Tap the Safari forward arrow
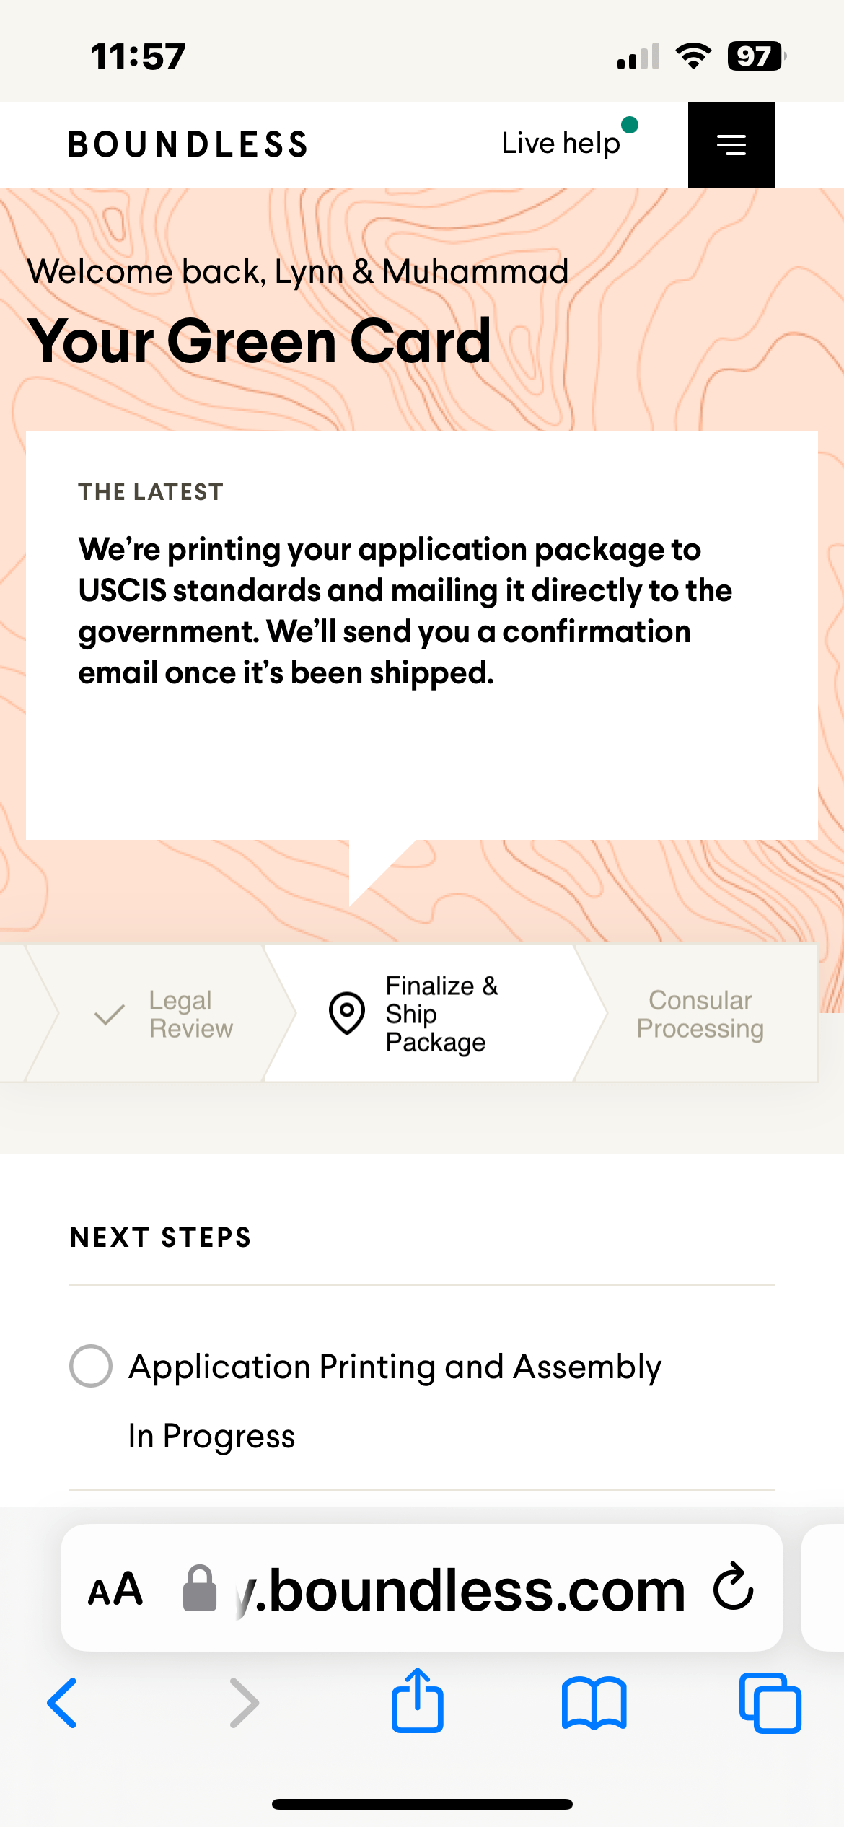This screenshot has height=1827, width=844. [x=244, y=1703]
